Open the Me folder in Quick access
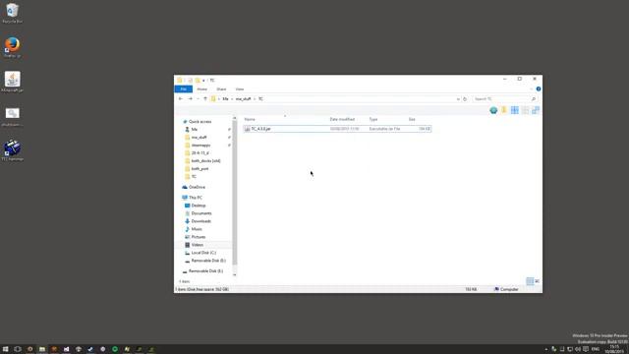The width and height of the screenshot is (629, 354). [195, 129]
